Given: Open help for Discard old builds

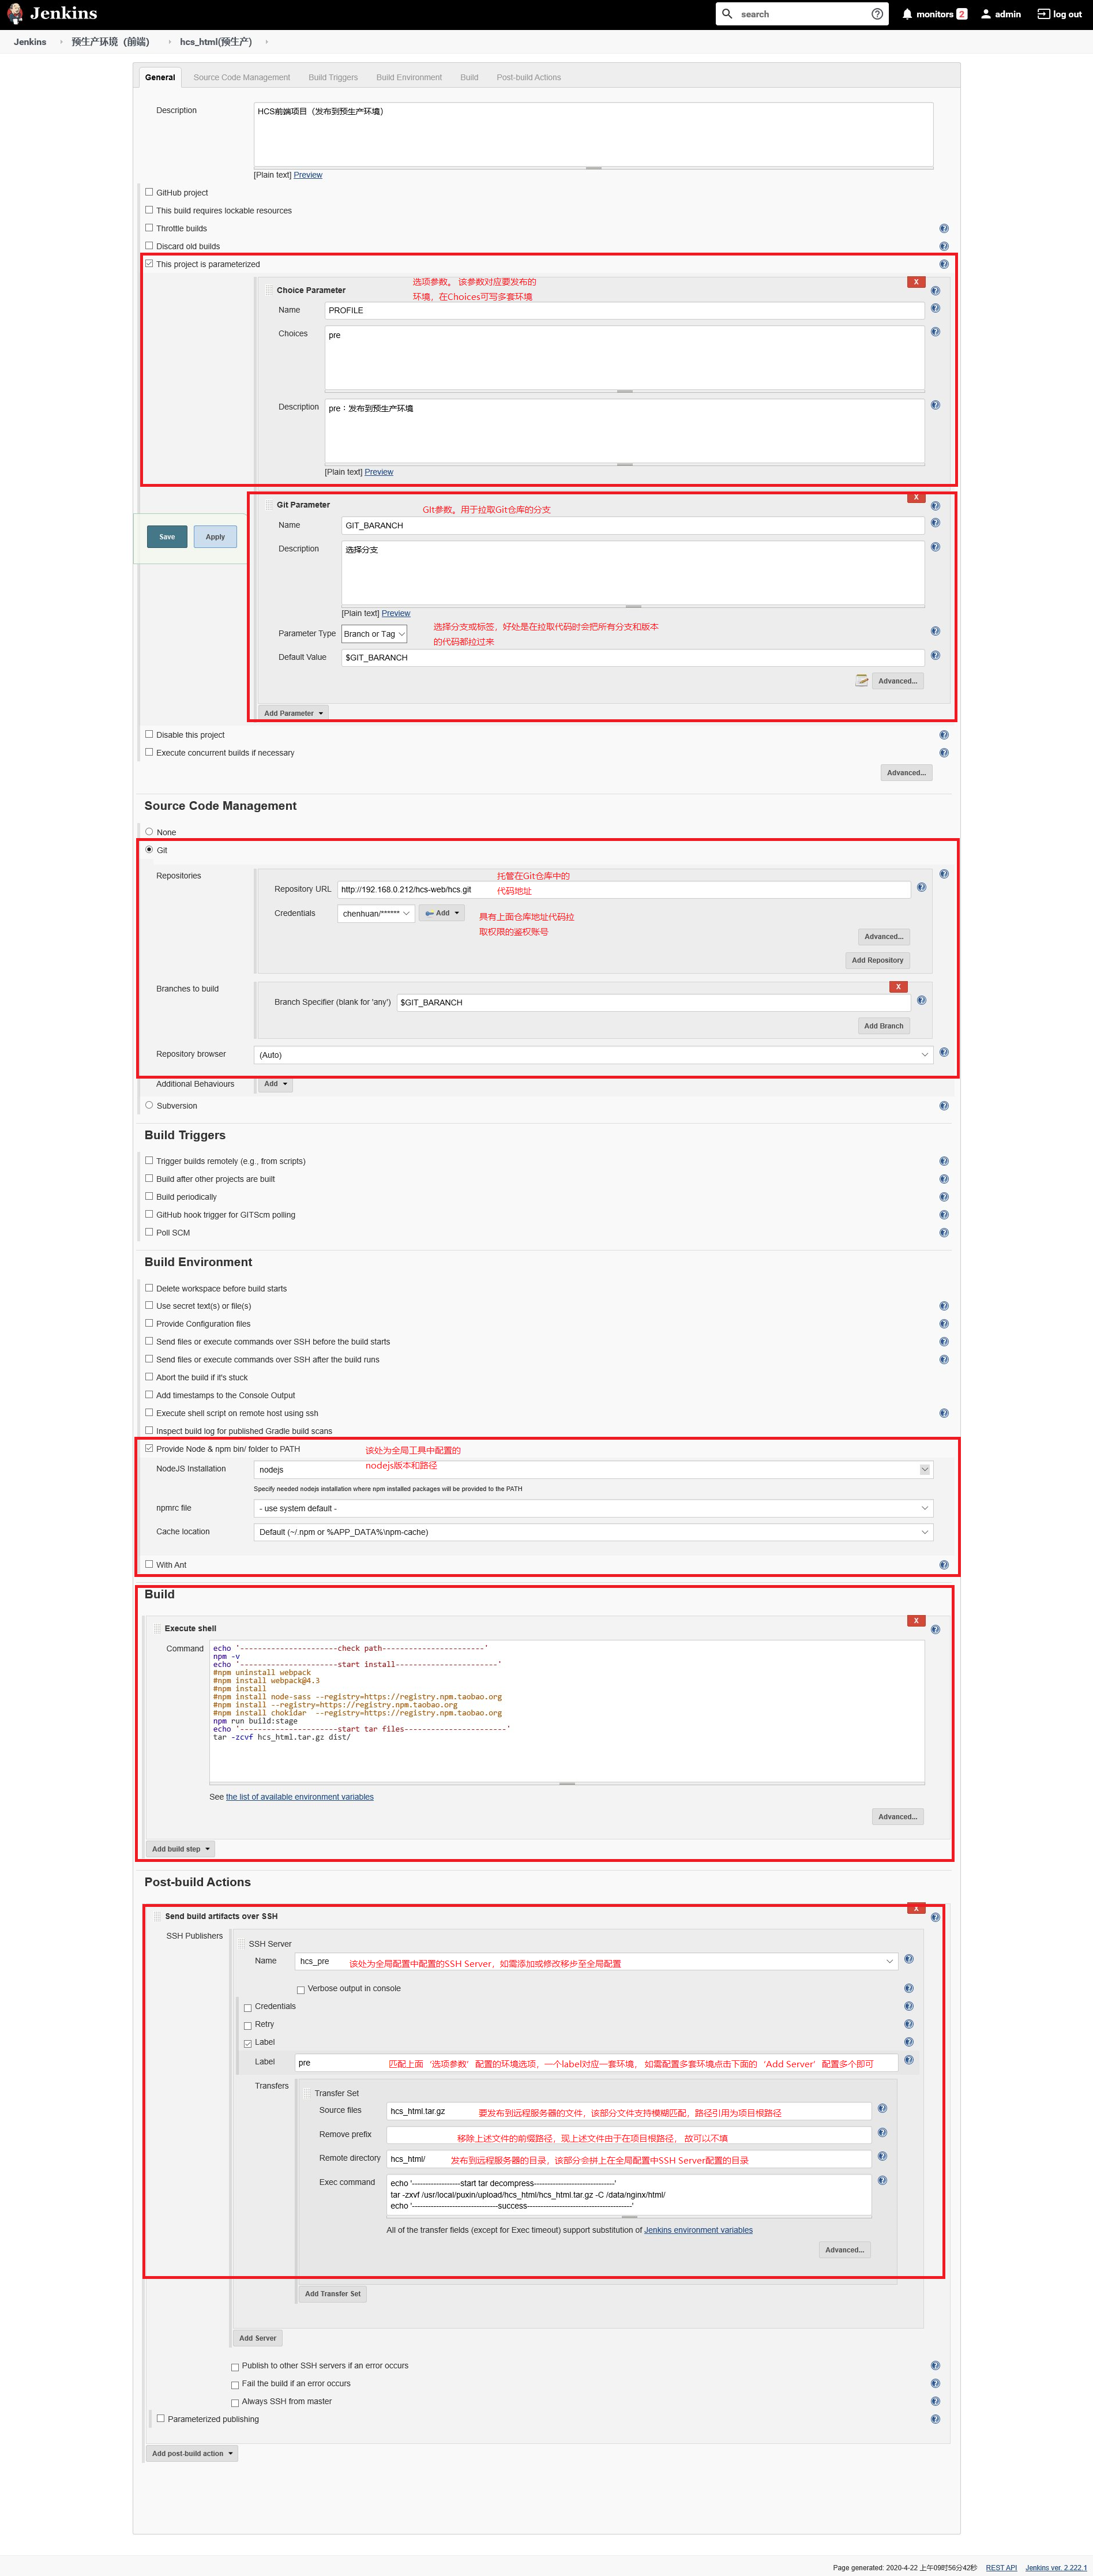Looking at the screenshot, I should point(943,247).
